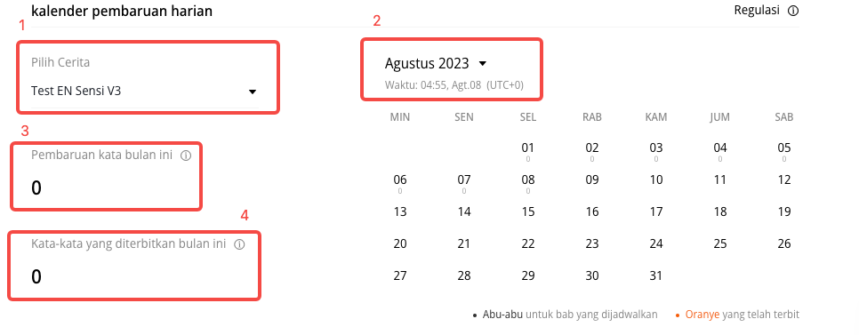The width and height of the screenshot is (859, 335).
Task: Click calendar day 22
Action: pos(528,243)
